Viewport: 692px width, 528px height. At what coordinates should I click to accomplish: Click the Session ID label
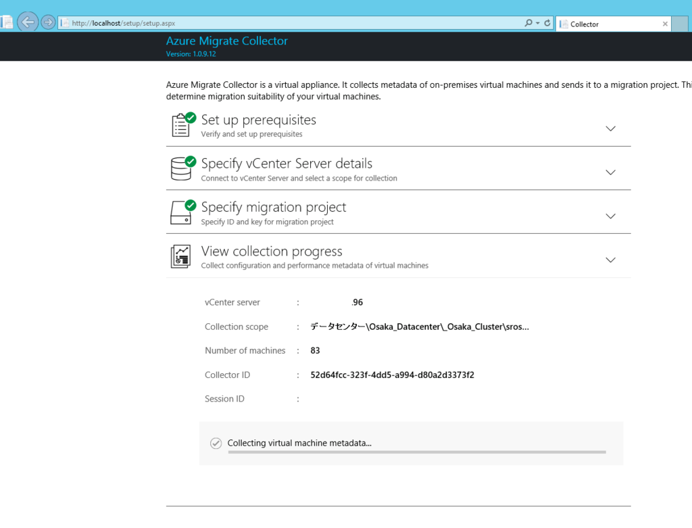(x=224, y=399)
